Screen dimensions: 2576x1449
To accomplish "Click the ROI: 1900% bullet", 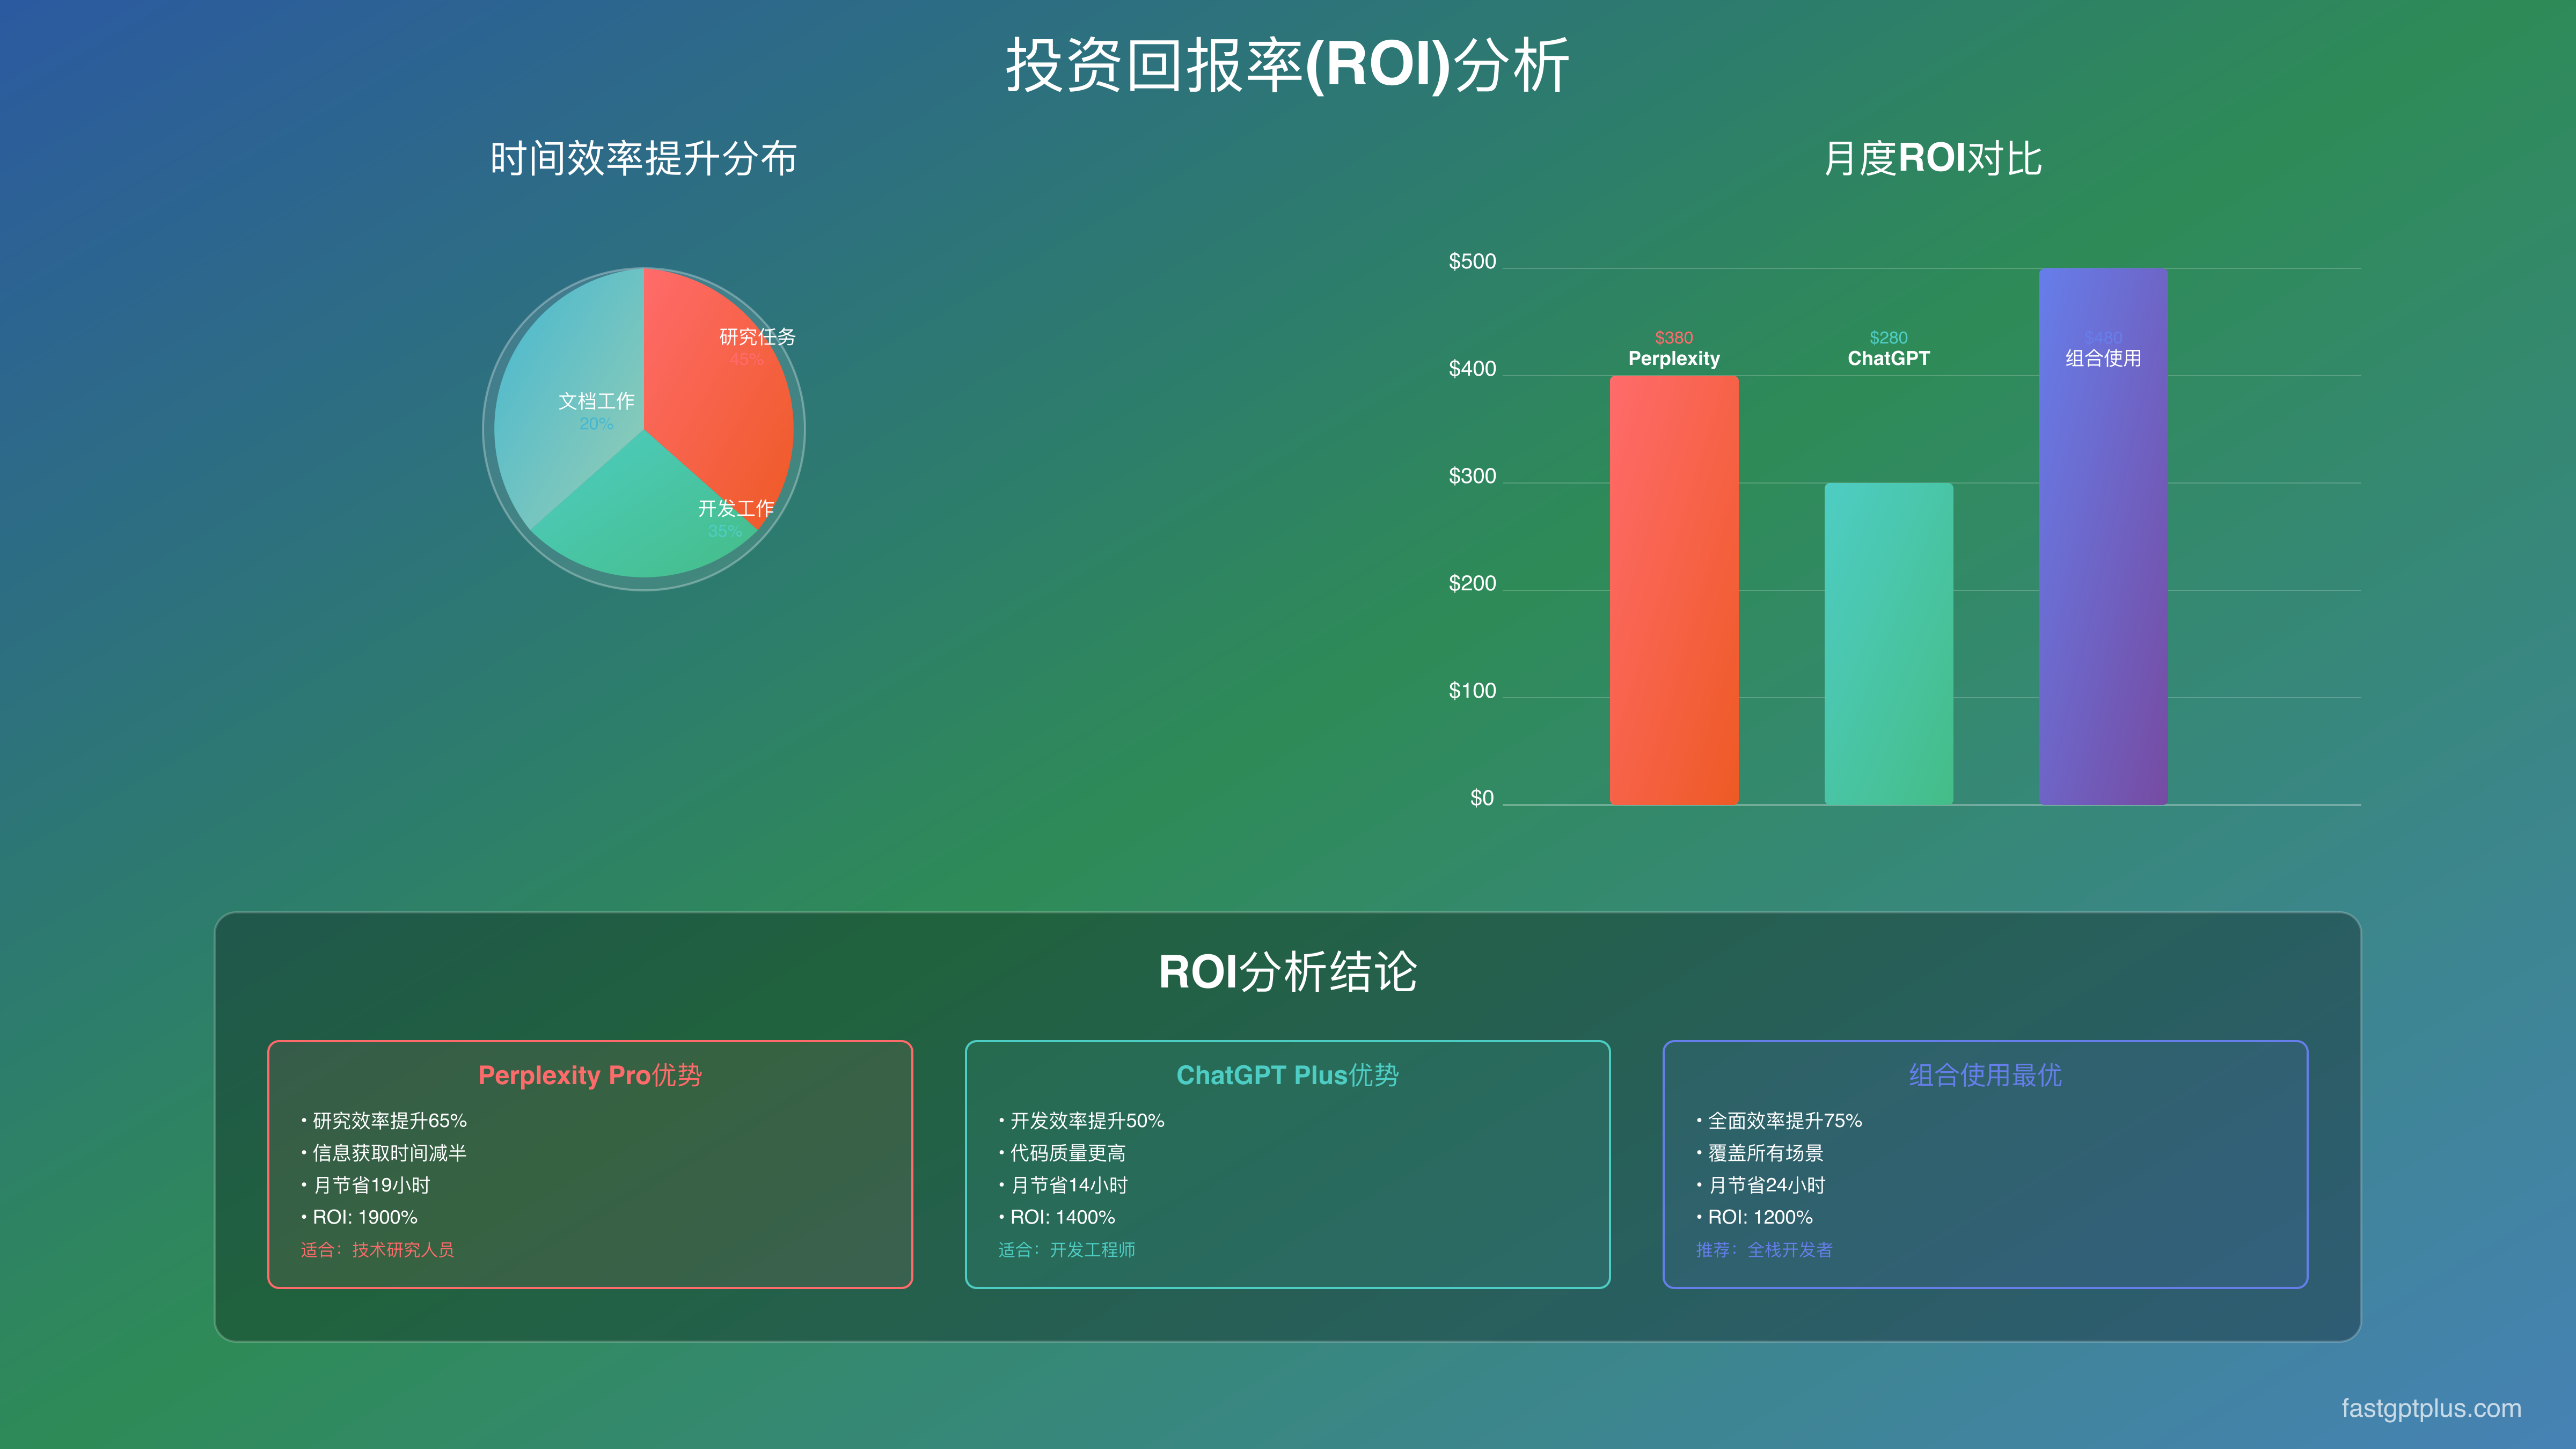I will [x=359, y=1217].
